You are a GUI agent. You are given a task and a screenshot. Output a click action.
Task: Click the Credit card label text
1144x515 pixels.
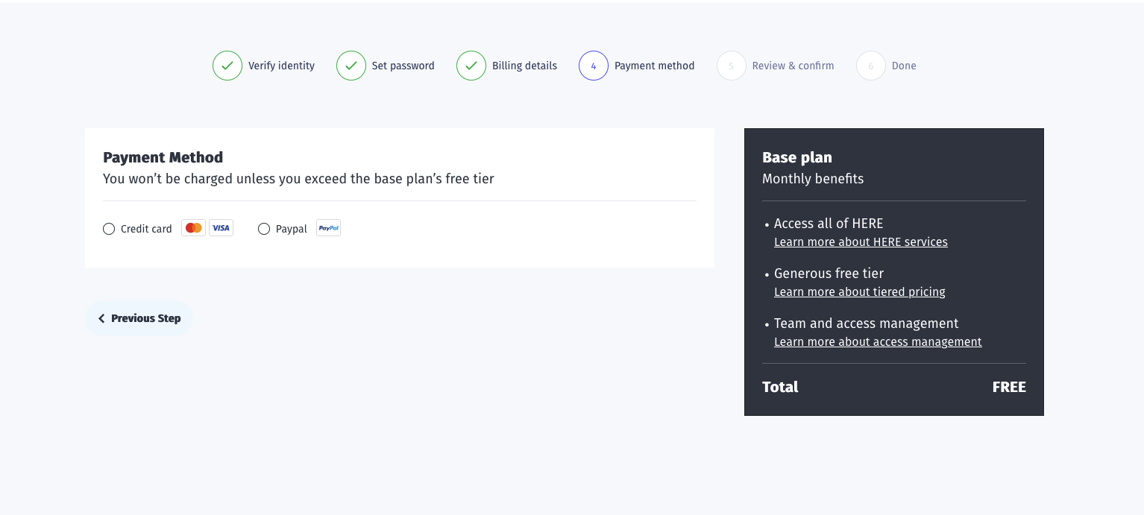(x=146, y=229)
